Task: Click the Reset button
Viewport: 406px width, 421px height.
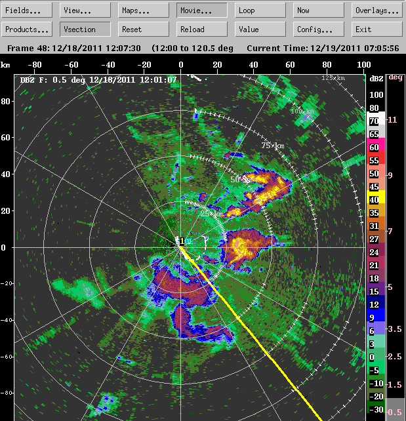Action: [x=144, y=29]
